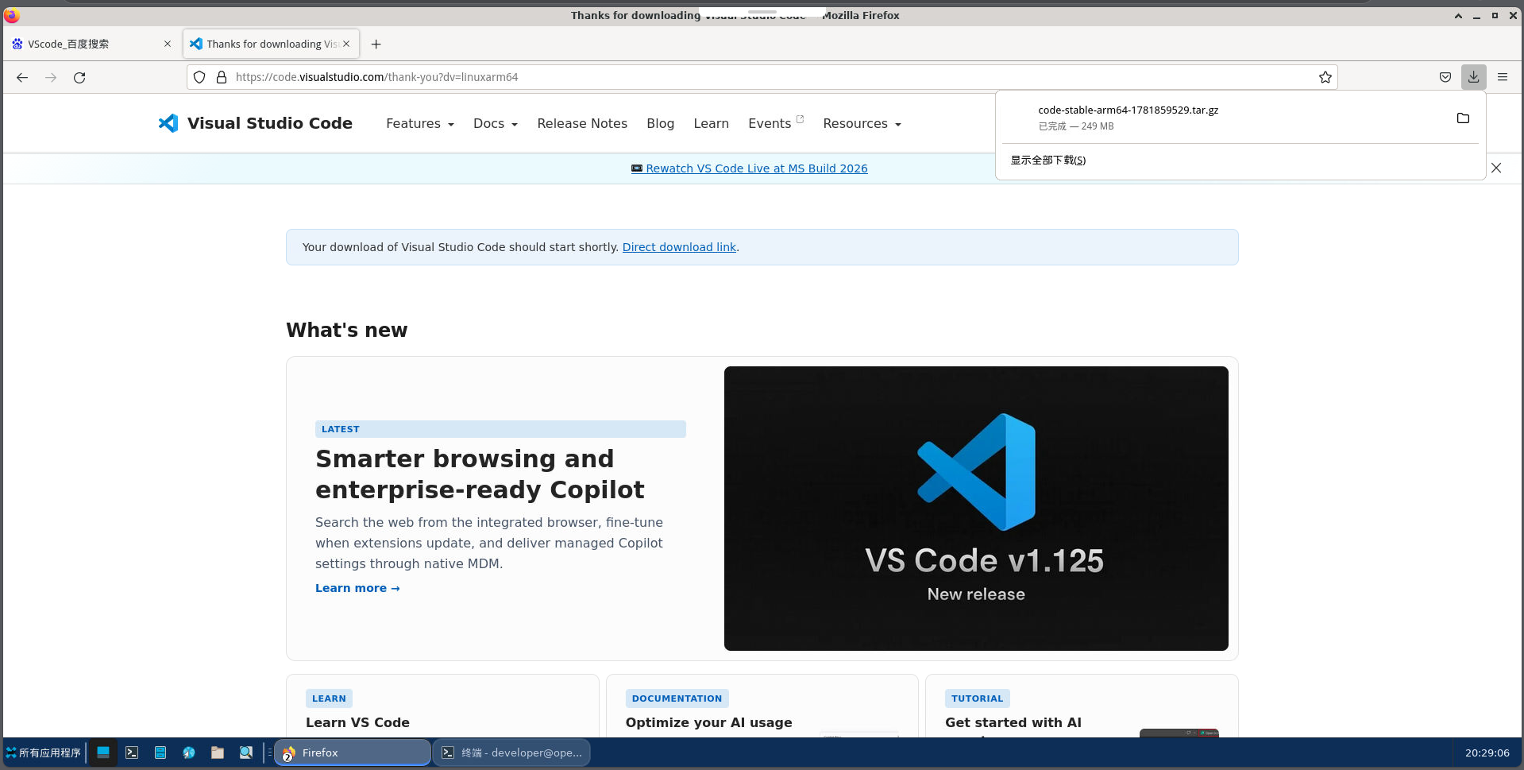1524x770 pixels.
Task: Open the tracking protection shield icon
Action: (x=199, y=77)
